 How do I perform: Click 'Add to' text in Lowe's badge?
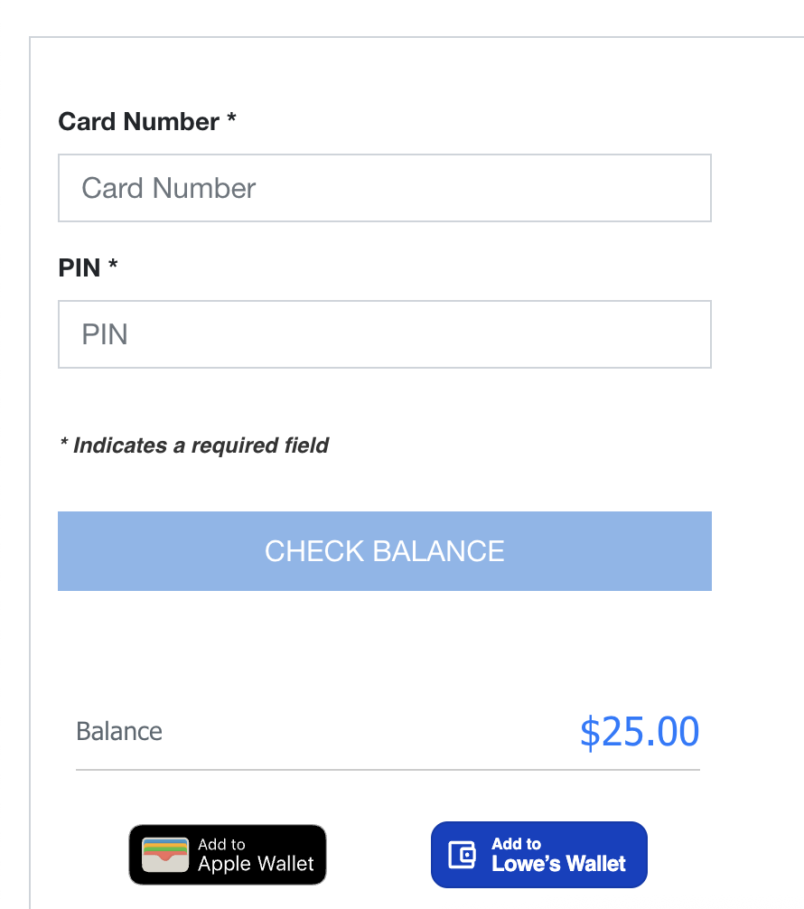tap(516, 844)
